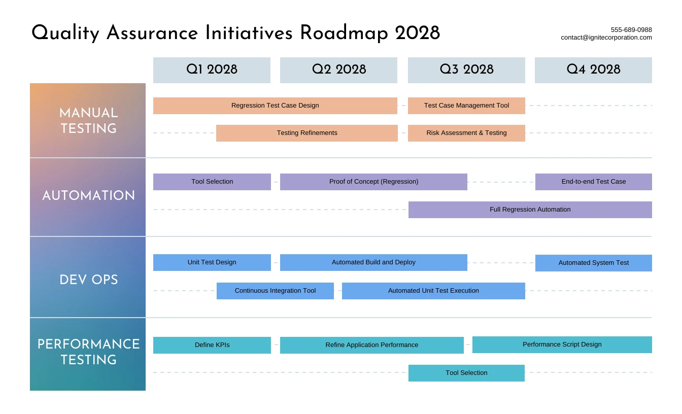Switch to the Q1 2028 column header
The height and width of the screenshot is (414, 682).
click(x=212, y=70)
